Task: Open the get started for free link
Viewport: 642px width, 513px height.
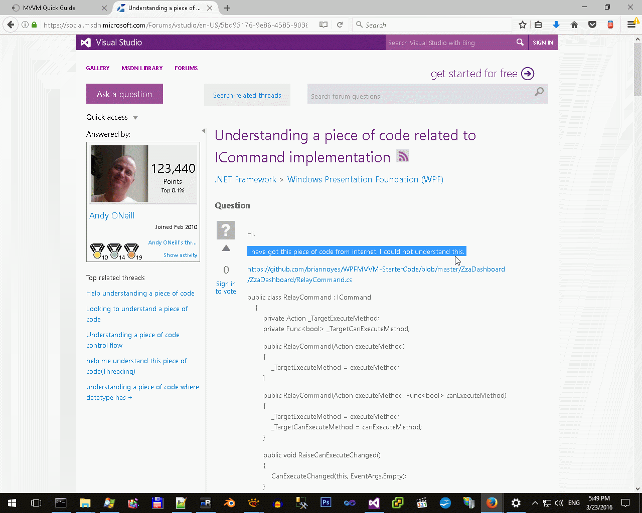Action: (474, 74)
